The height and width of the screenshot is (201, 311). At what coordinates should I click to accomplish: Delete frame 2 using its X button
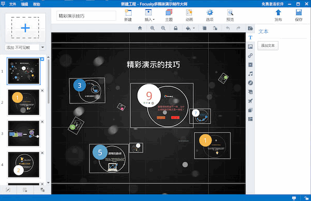(42, 90)
